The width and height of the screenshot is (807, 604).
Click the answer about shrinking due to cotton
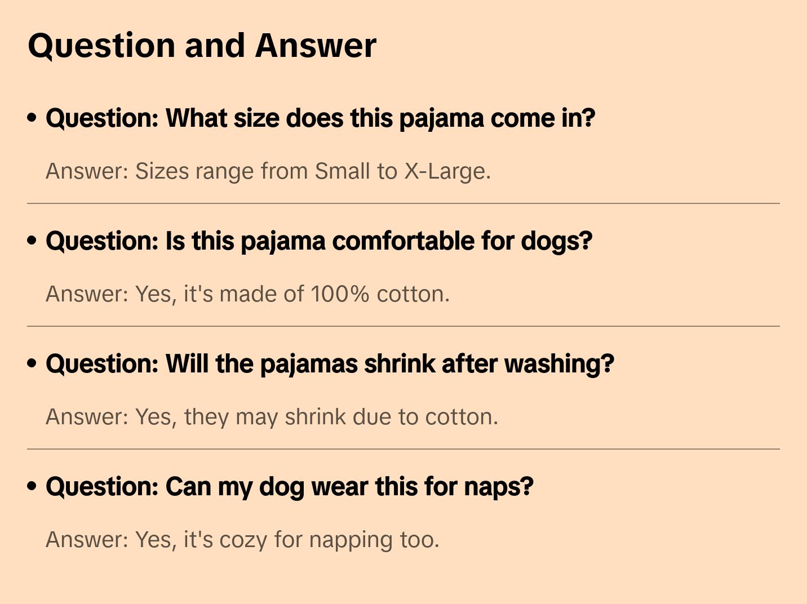272,417
